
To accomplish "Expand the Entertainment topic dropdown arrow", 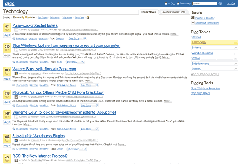I will point(236,64).
